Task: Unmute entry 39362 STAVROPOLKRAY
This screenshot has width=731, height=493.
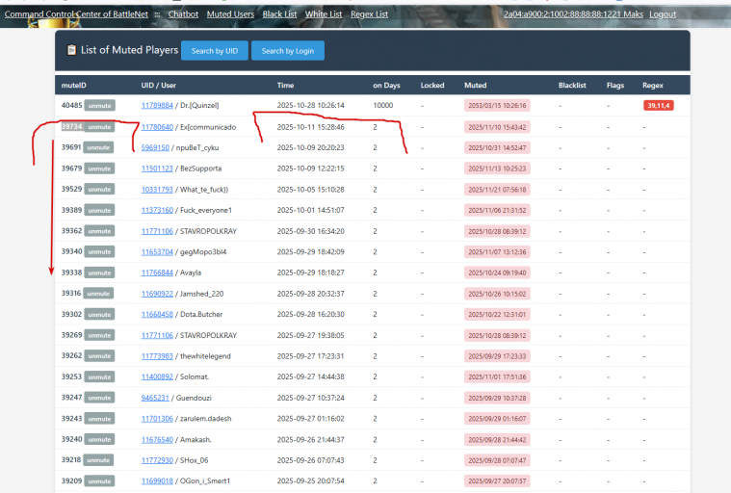Action: [100, 231]
